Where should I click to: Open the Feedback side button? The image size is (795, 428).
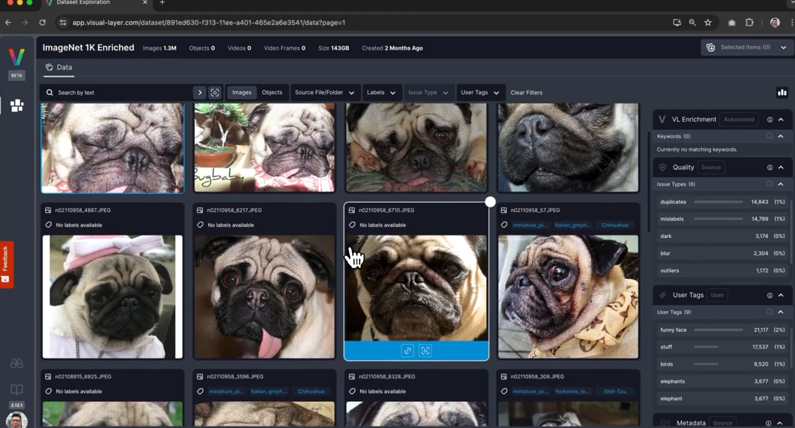pos(6,264)
